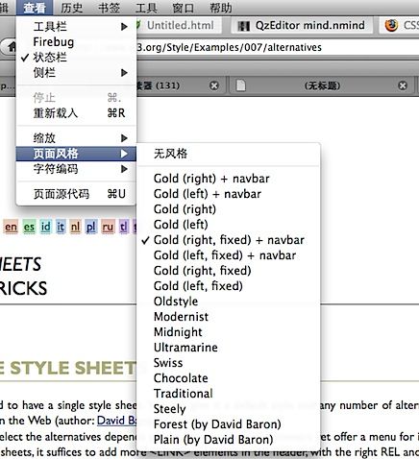Open the 帮助 menu
Viewport: 419px width, 459px height.
click(220, 8)
